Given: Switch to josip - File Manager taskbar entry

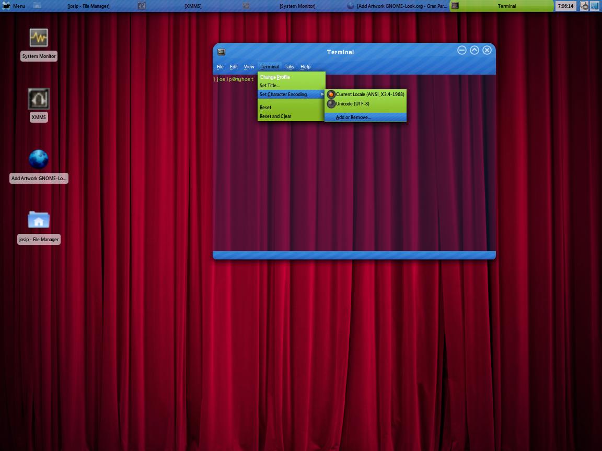Looking at the screenshot, I should (x=88, y=6).
